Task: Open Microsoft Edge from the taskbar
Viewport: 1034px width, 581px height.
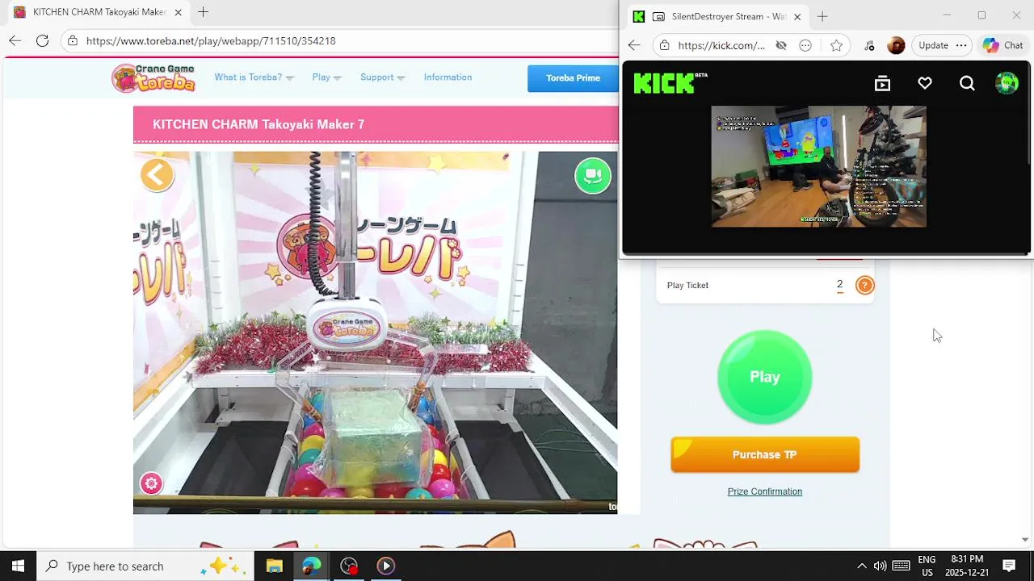Action: 312,566
